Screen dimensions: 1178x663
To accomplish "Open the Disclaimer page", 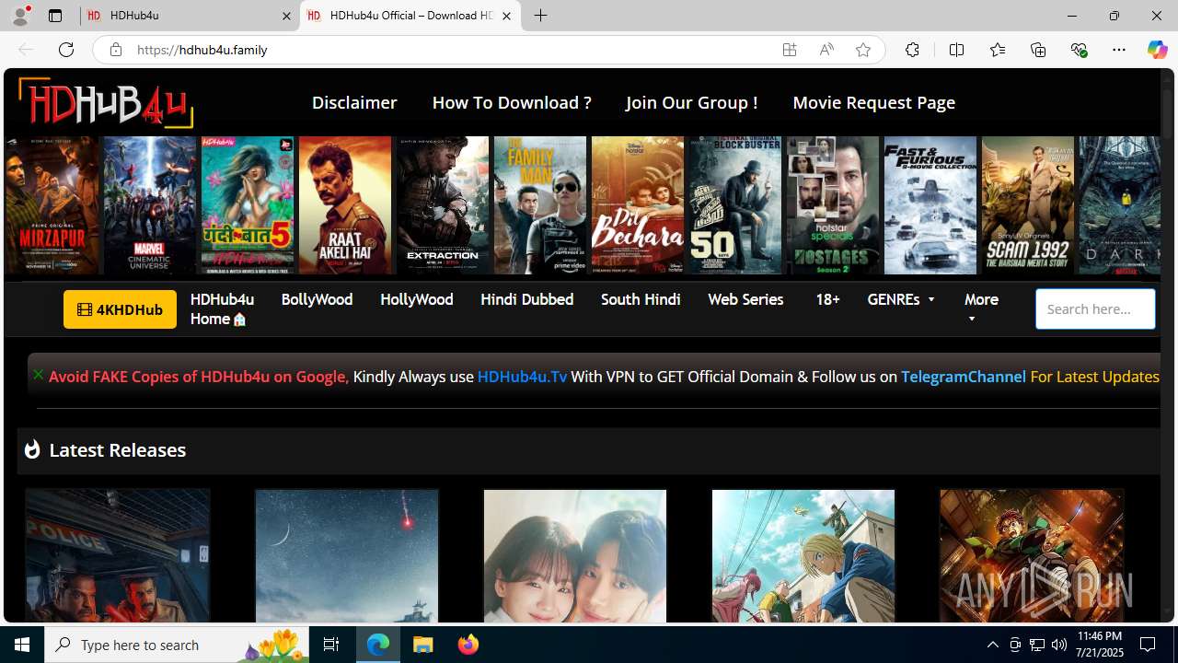I will [x=354, y=102].
